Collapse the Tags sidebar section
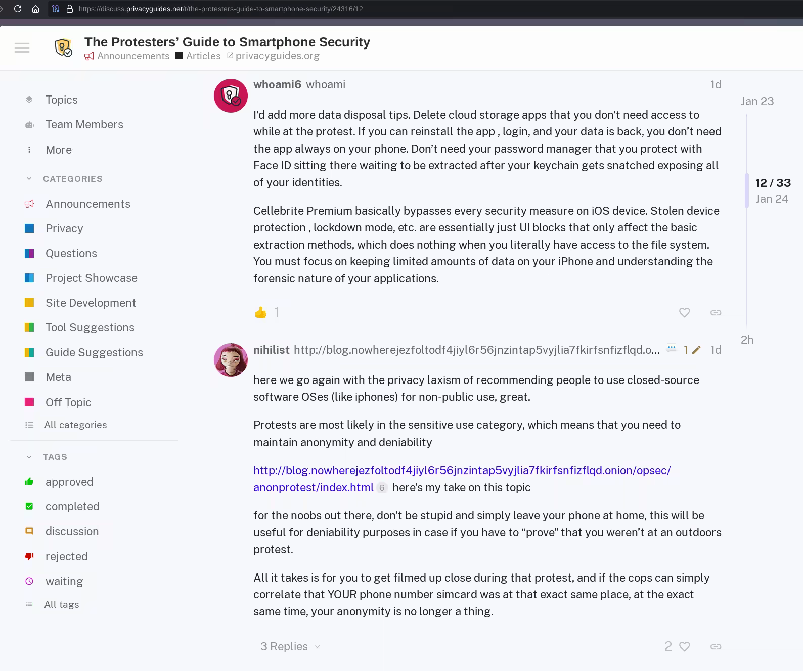803x671 pixels. point(29,457)
